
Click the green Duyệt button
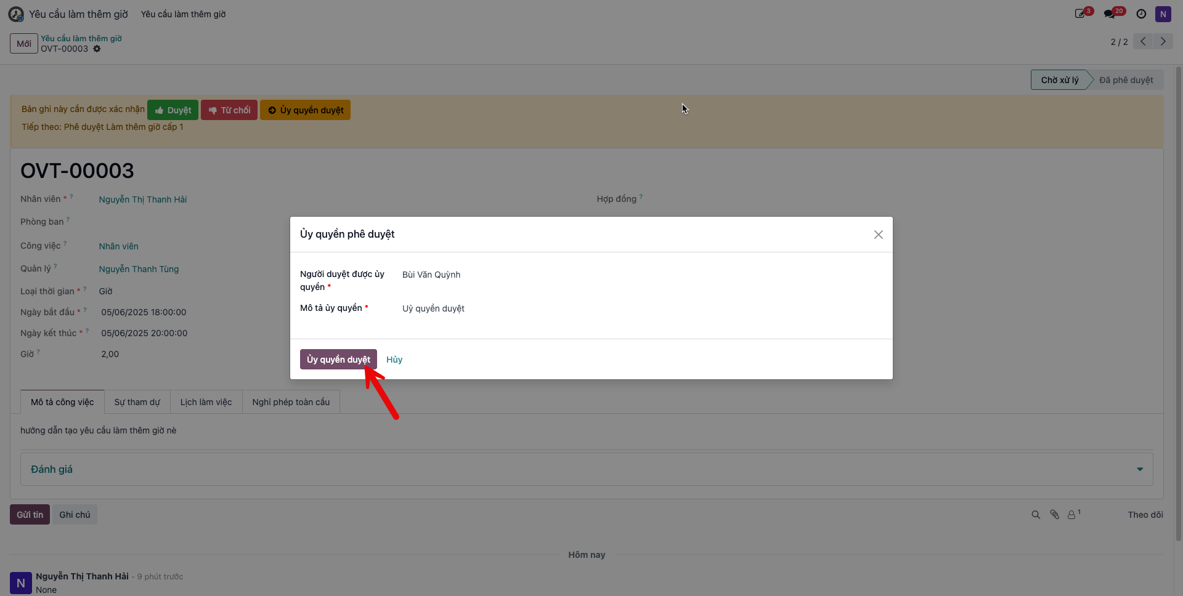coord(173,110)
